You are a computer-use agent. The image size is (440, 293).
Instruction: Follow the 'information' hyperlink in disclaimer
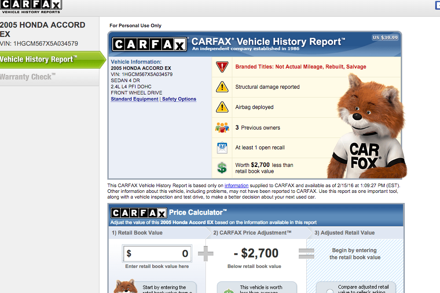coord(236,185)
